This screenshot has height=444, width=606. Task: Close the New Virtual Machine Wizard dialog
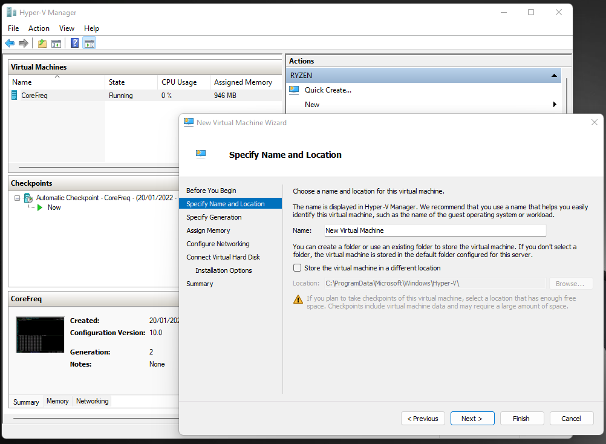point(595,123)
